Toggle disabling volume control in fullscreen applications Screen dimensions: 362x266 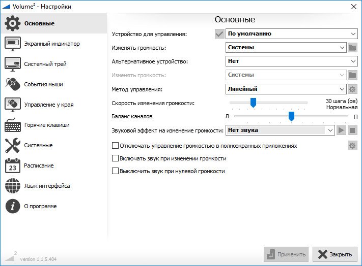click(115, 146)
